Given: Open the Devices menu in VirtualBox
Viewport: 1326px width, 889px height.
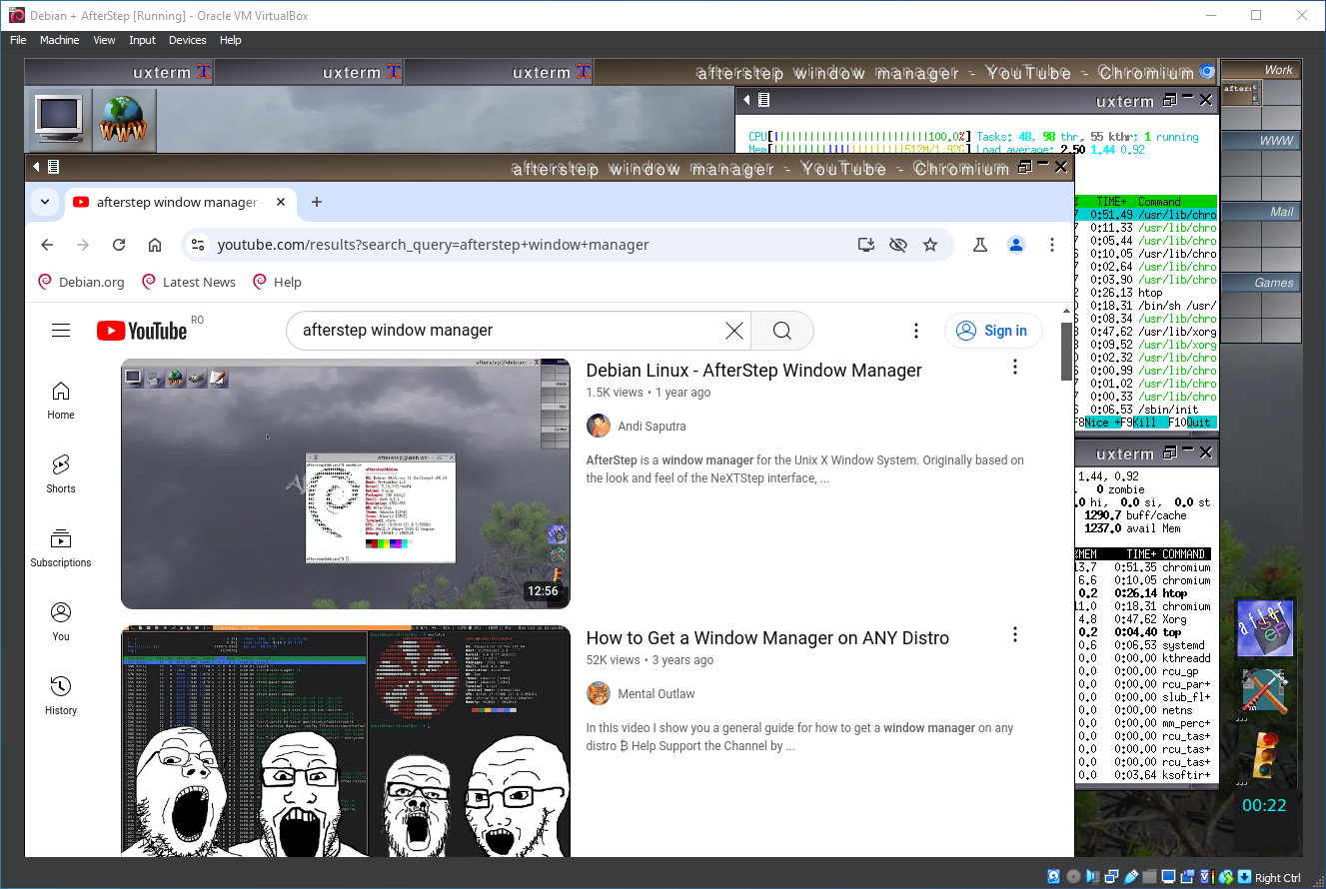Looking at the screenshot, I should click(187, 40).
